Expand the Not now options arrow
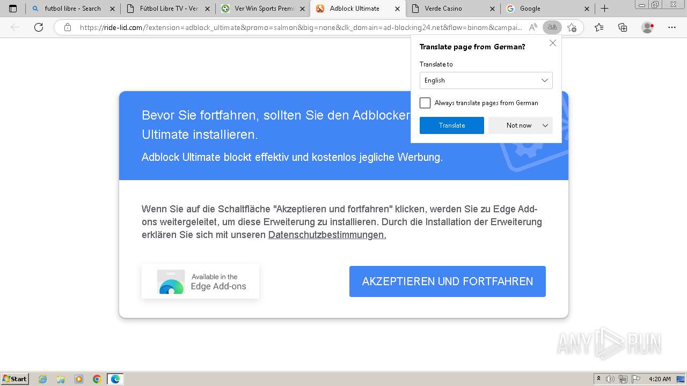 pos(545,125)
